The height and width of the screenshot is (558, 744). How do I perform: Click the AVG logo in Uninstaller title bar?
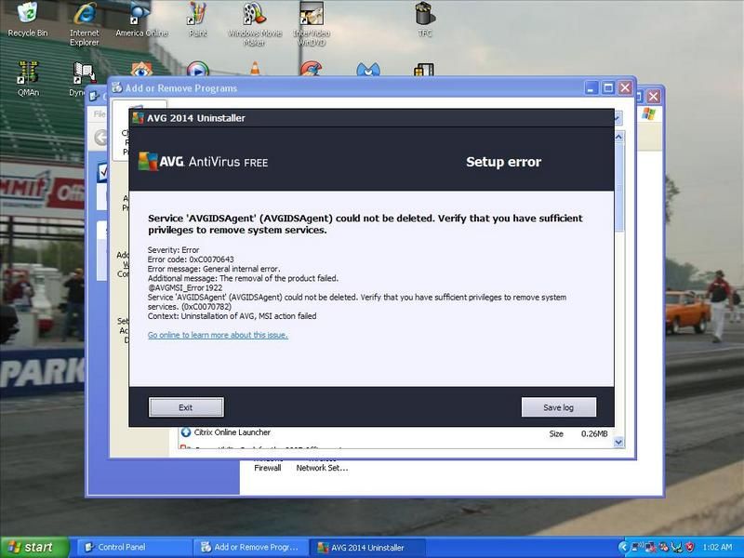[x=138, y=118]
